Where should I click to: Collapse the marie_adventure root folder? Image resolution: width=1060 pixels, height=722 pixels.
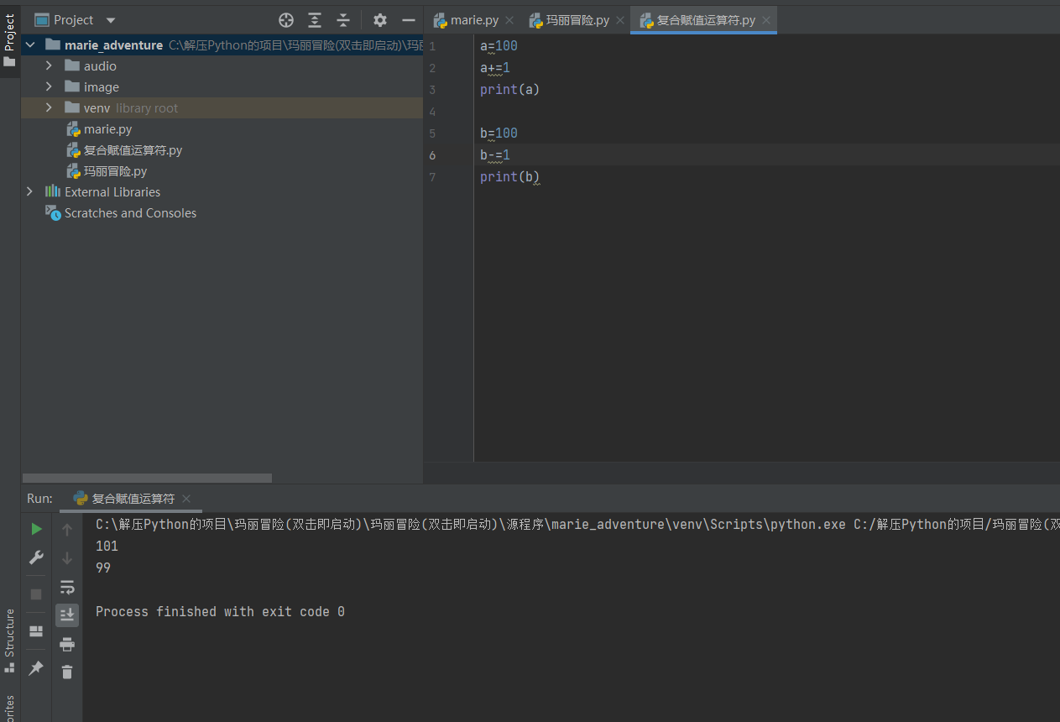(x=30, y=44)
